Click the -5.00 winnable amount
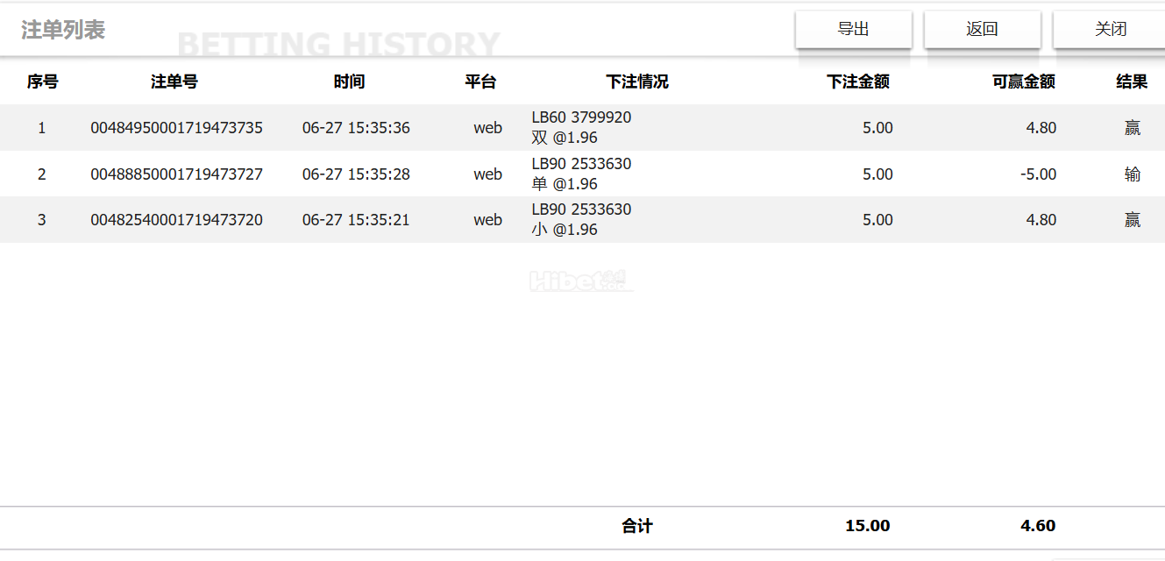This screenshot has height=561, width=1165. tap(1039, 174)
